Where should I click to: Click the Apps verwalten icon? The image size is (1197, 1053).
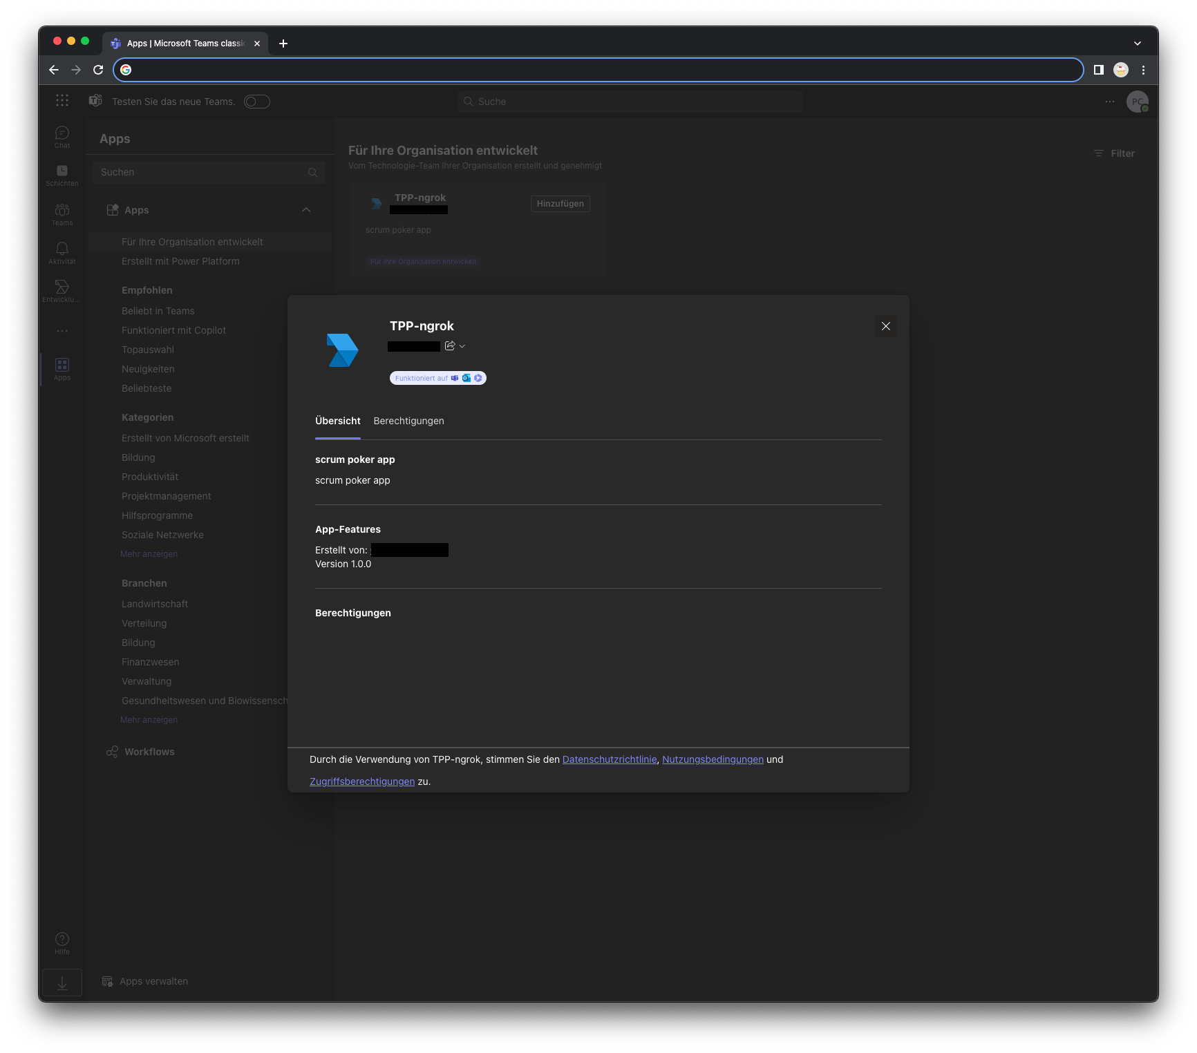click(107, 981)
